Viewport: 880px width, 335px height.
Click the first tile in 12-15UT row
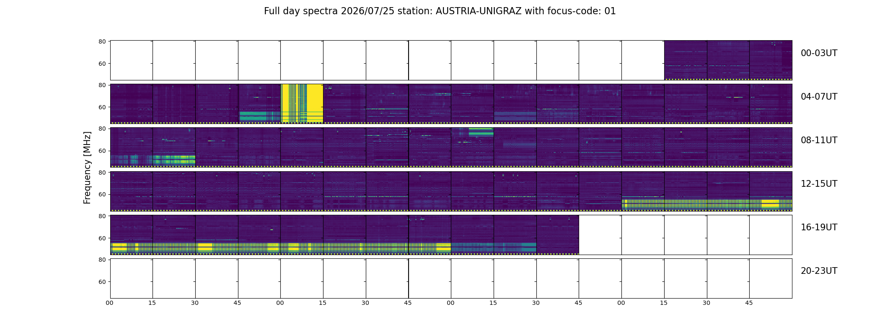pyautogui.click(x=132, y=191)
